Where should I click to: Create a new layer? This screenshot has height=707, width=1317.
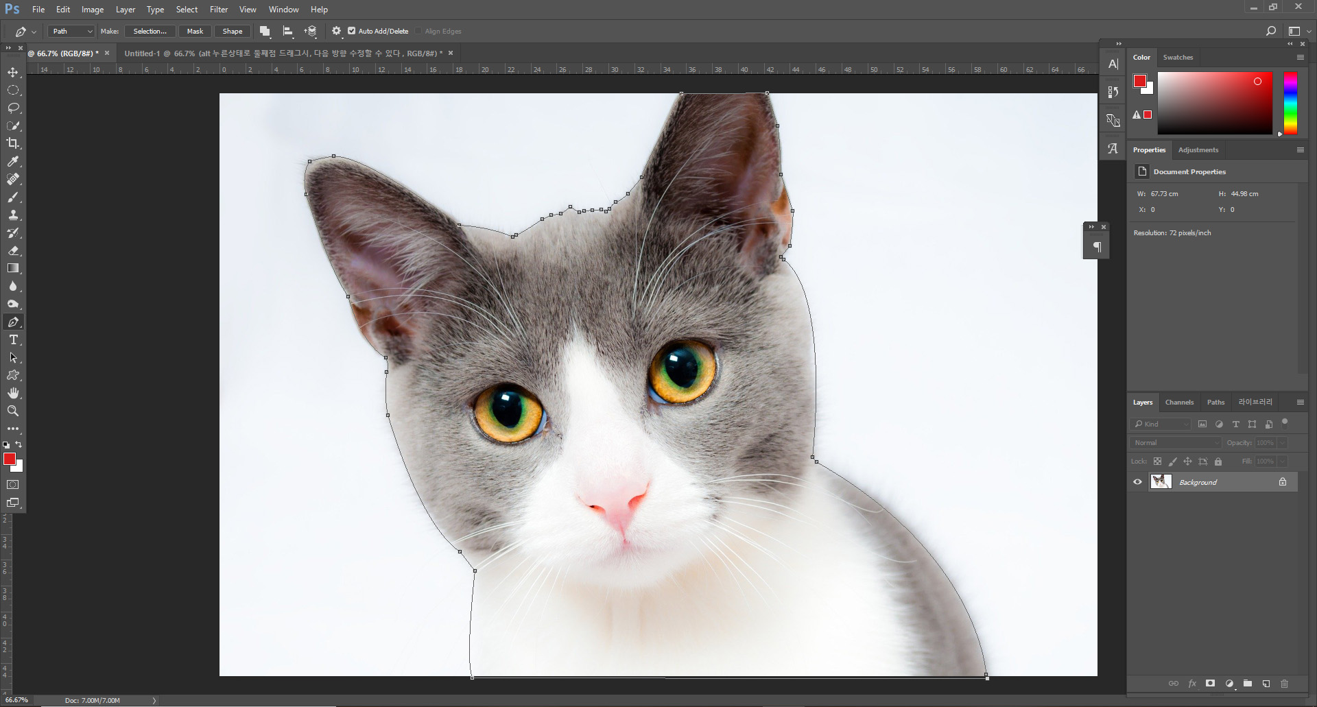tap(1266, 684)
